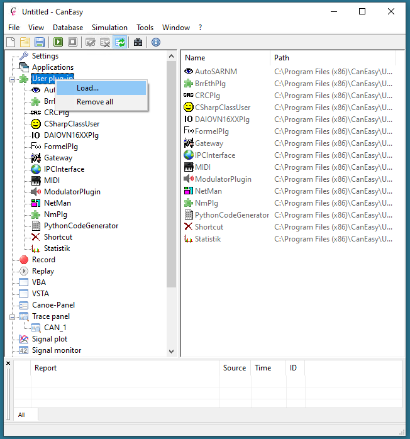Click Signal plot icon in tree
The height and width of the screenshot is (439, 410).
tap(24, 339)
